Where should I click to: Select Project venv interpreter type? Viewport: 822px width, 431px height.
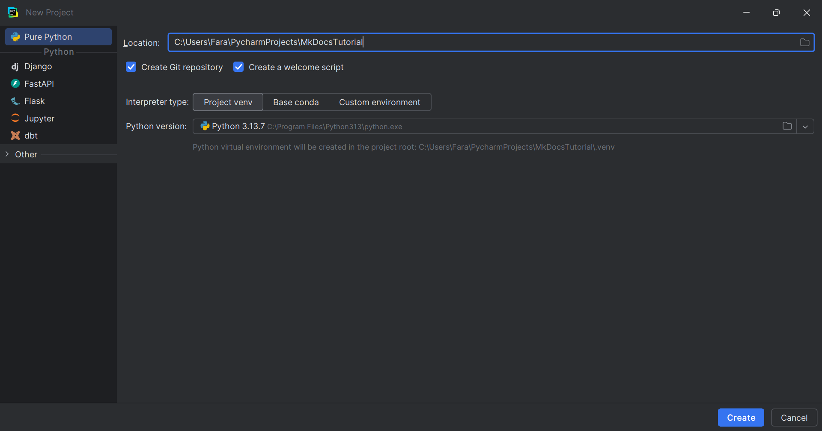click(228, 102)
